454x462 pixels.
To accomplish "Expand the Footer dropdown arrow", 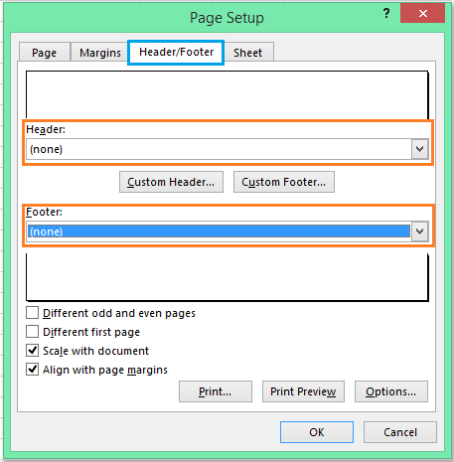I will tap(419, 231).
